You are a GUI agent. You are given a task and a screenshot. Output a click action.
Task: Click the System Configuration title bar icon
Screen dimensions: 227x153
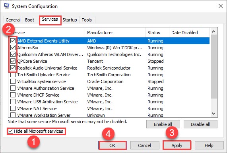6,6
